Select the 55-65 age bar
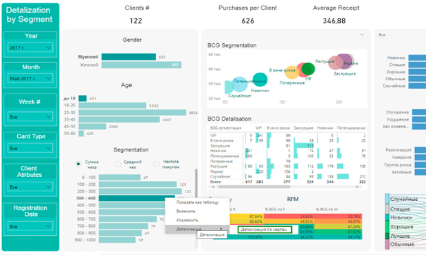 (x=81, y=134)
